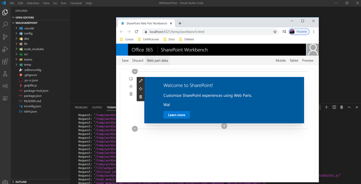Switch to the PROBLEMS panel tab
This screenshot has height=184, width=361.
(x=81, y=107)
